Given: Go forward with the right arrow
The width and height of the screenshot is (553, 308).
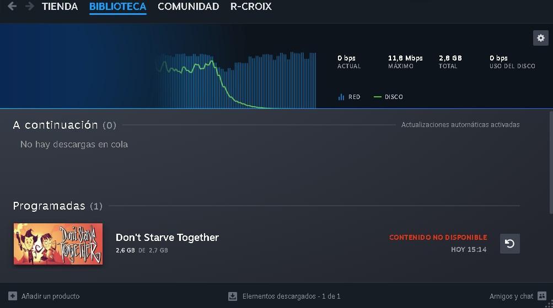Looking at the screenshot, I should pos(30,7).
